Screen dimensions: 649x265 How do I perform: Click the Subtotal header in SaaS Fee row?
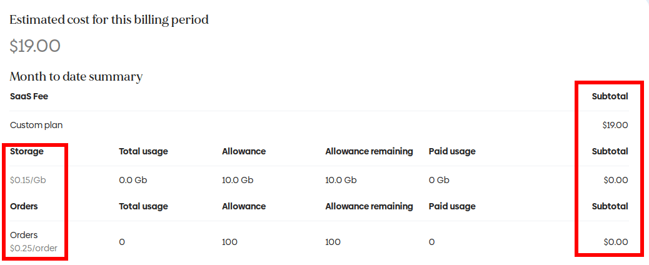pyautogui.click(x=610, y=96)
